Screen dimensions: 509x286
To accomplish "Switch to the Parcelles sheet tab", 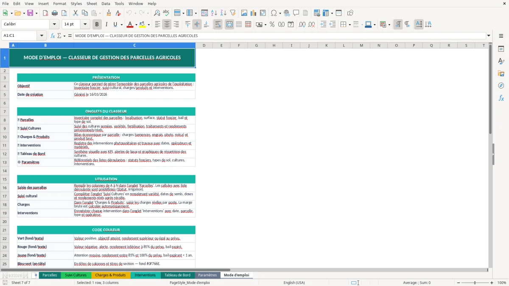I will [x=50, y=275].
